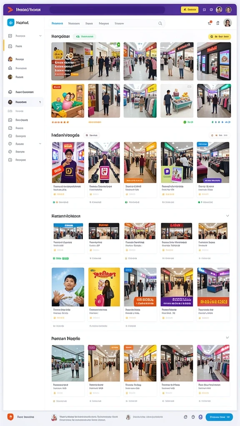
Task: Click the clock icon in the purple header
Action: coord(211,10)
